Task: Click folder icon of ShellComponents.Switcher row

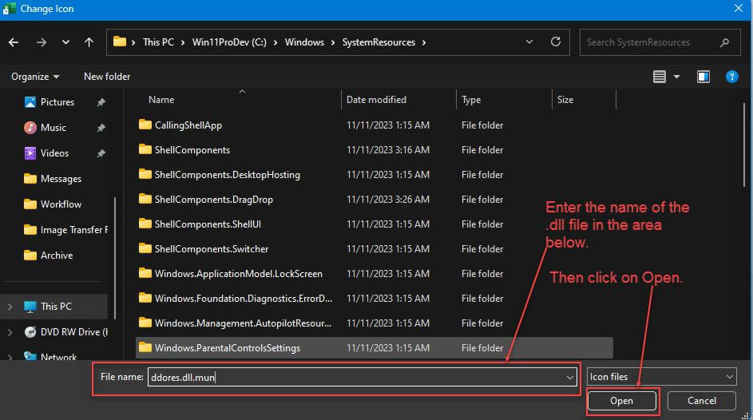Action: (x=145, y=248)
